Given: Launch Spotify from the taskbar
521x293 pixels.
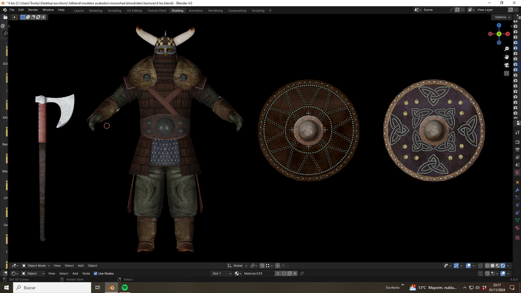Looking at the screenshot, I should 125,288.
